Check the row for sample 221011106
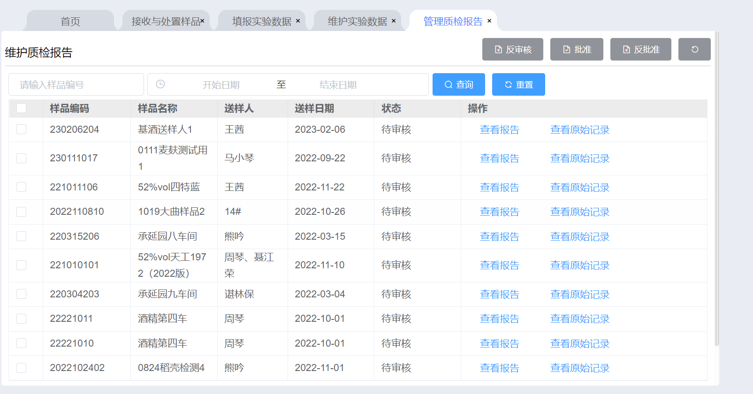 click(21, 187)
